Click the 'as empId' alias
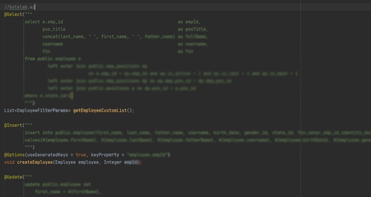This screenshot has width=371, height=197. click(189, 22)
